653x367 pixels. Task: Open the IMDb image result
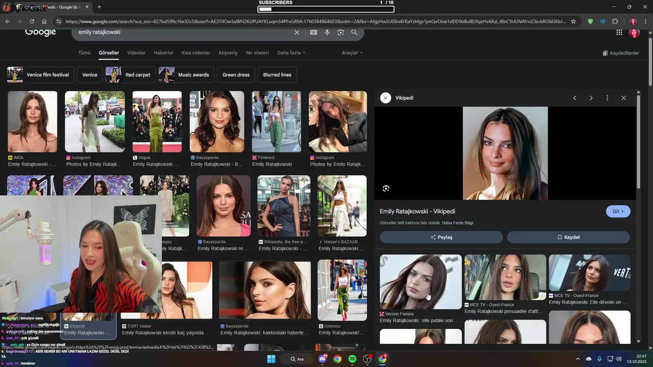pos(32,122)
